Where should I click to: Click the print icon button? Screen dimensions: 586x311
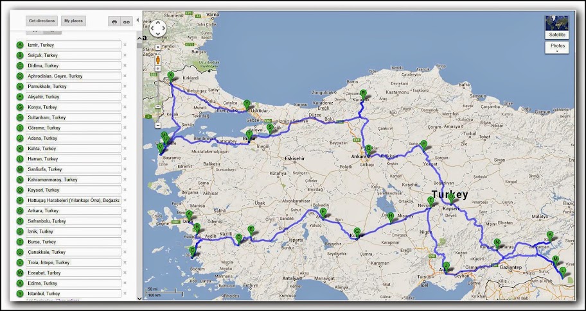click(x=114, y=22)
